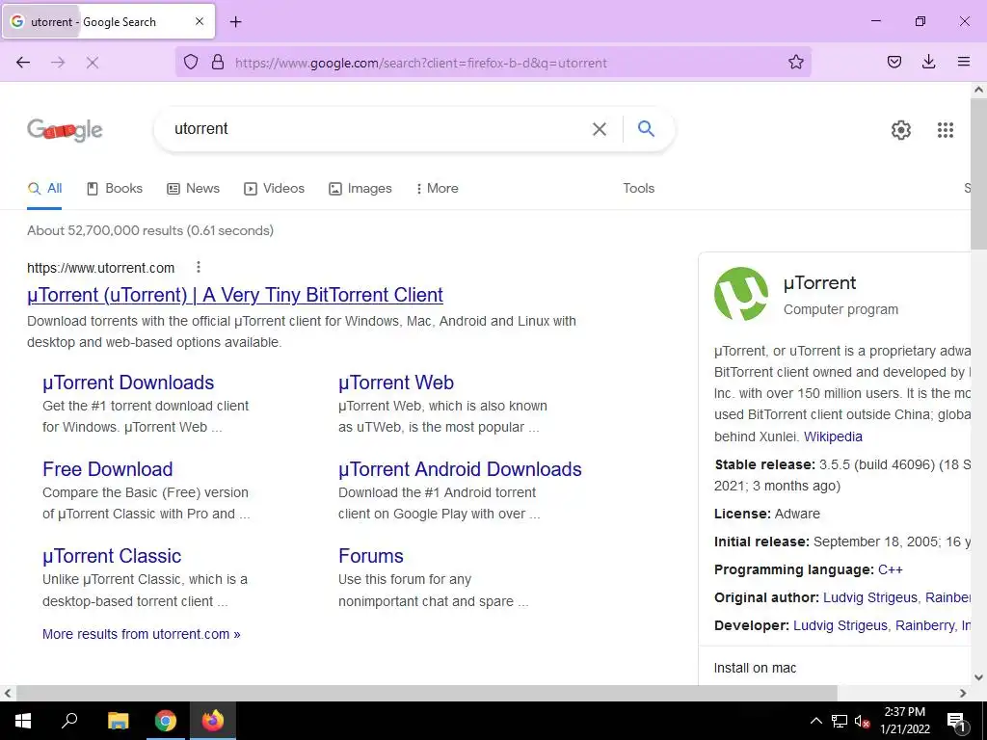
Task: Open Google quick settings gear
Action: tap(901, 130)
